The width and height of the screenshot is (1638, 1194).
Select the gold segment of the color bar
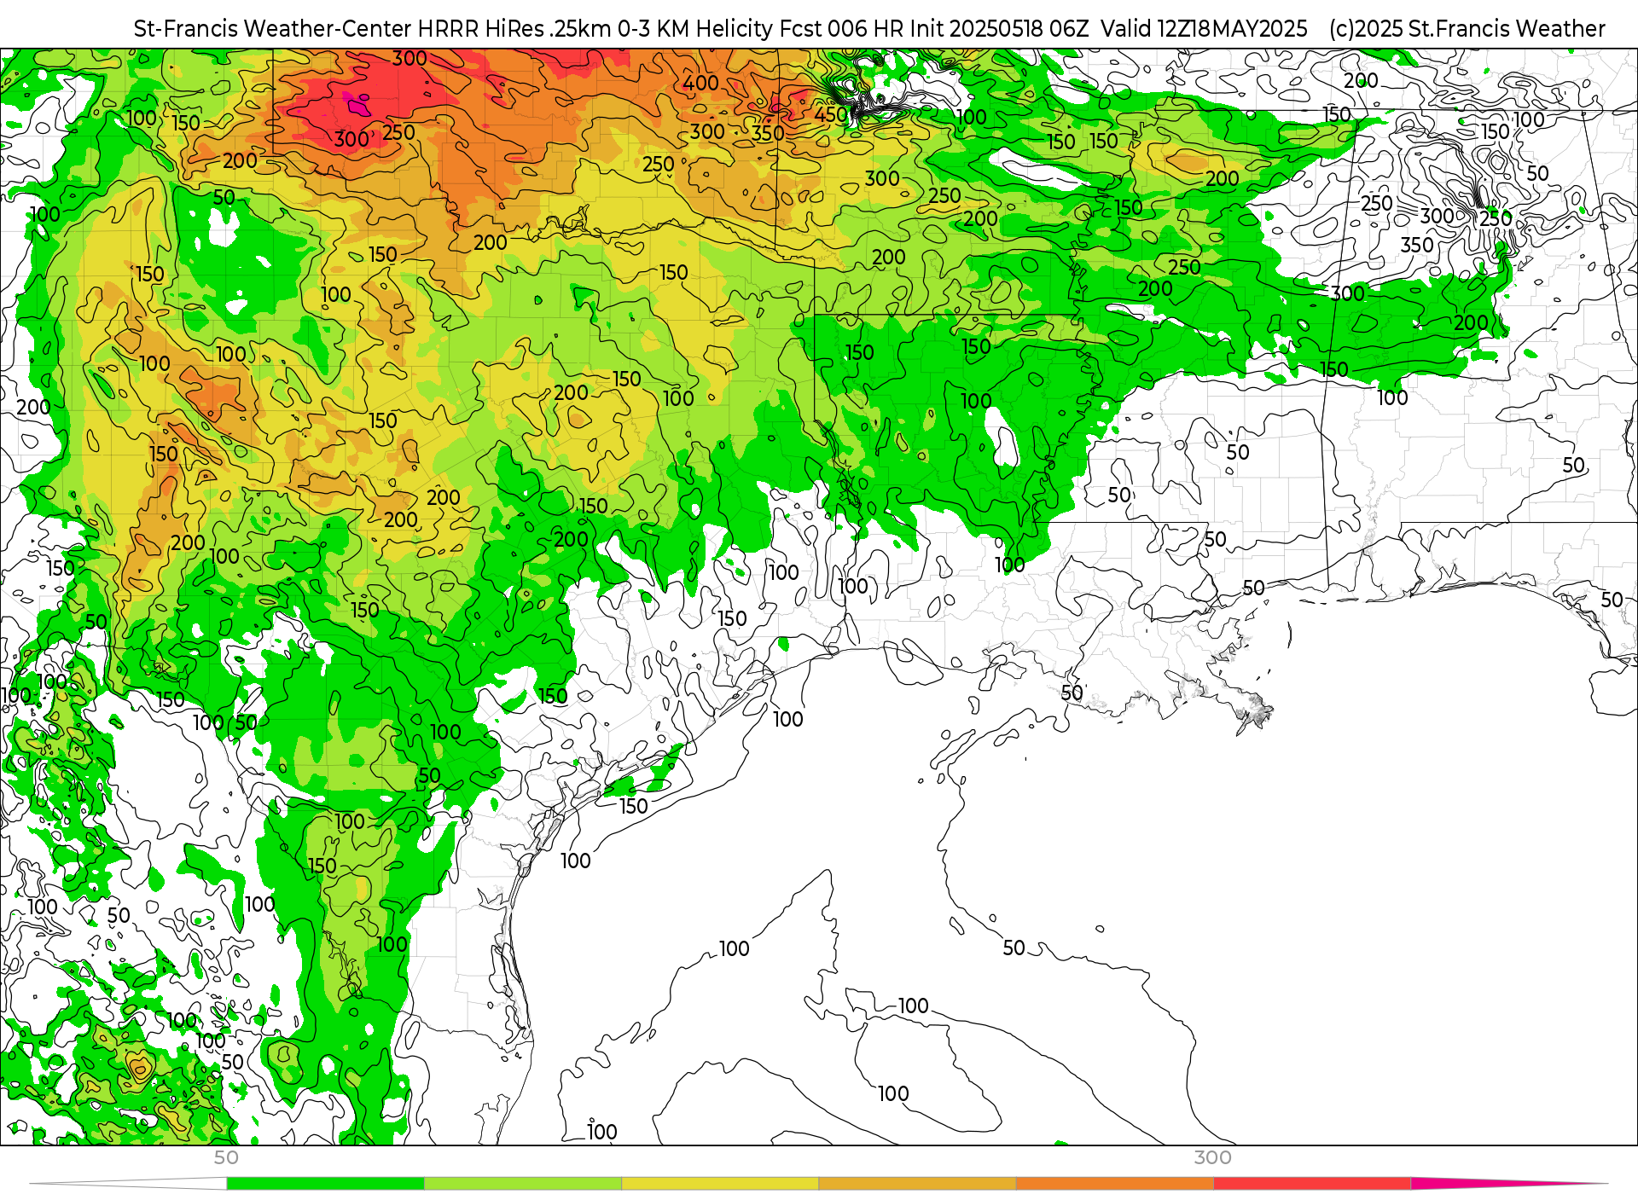(x=917, y=1184)
